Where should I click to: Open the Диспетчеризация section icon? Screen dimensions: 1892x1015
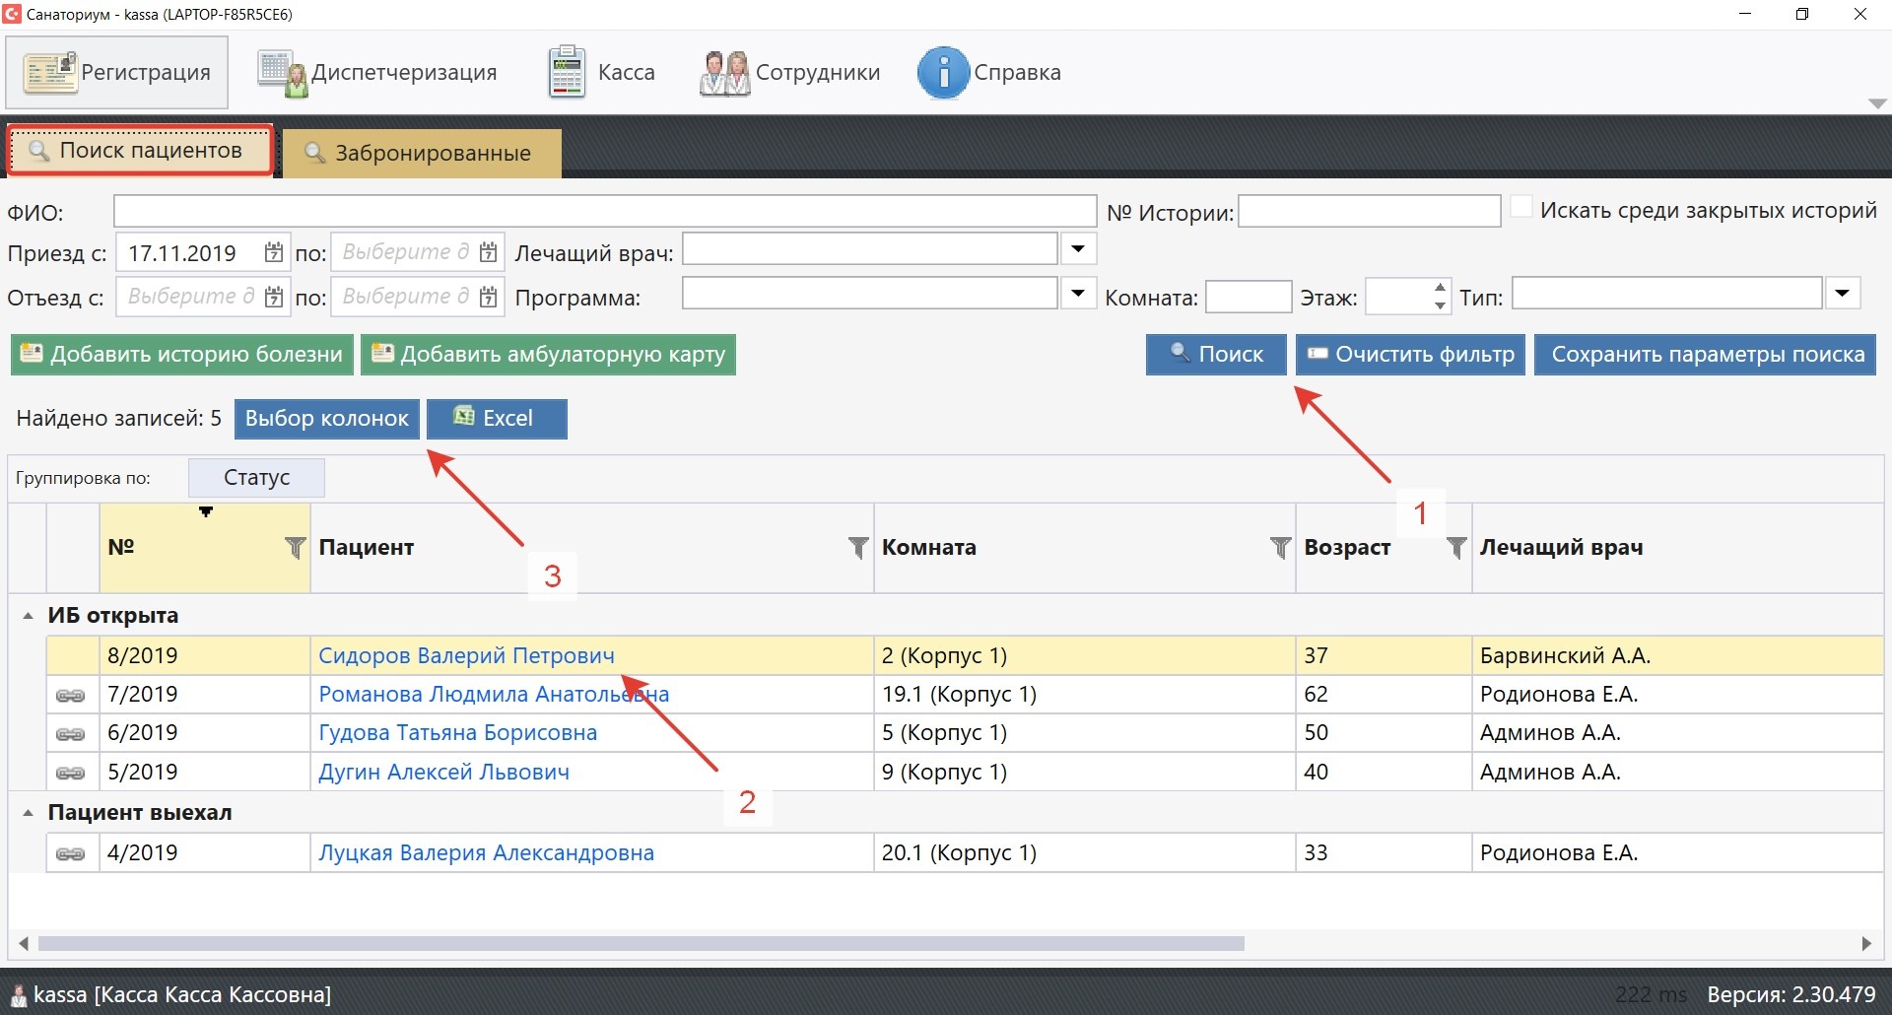point(283,73)
